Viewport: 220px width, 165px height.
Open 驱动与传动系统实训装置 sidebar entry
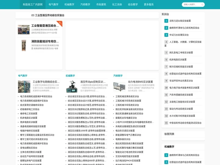181,109
